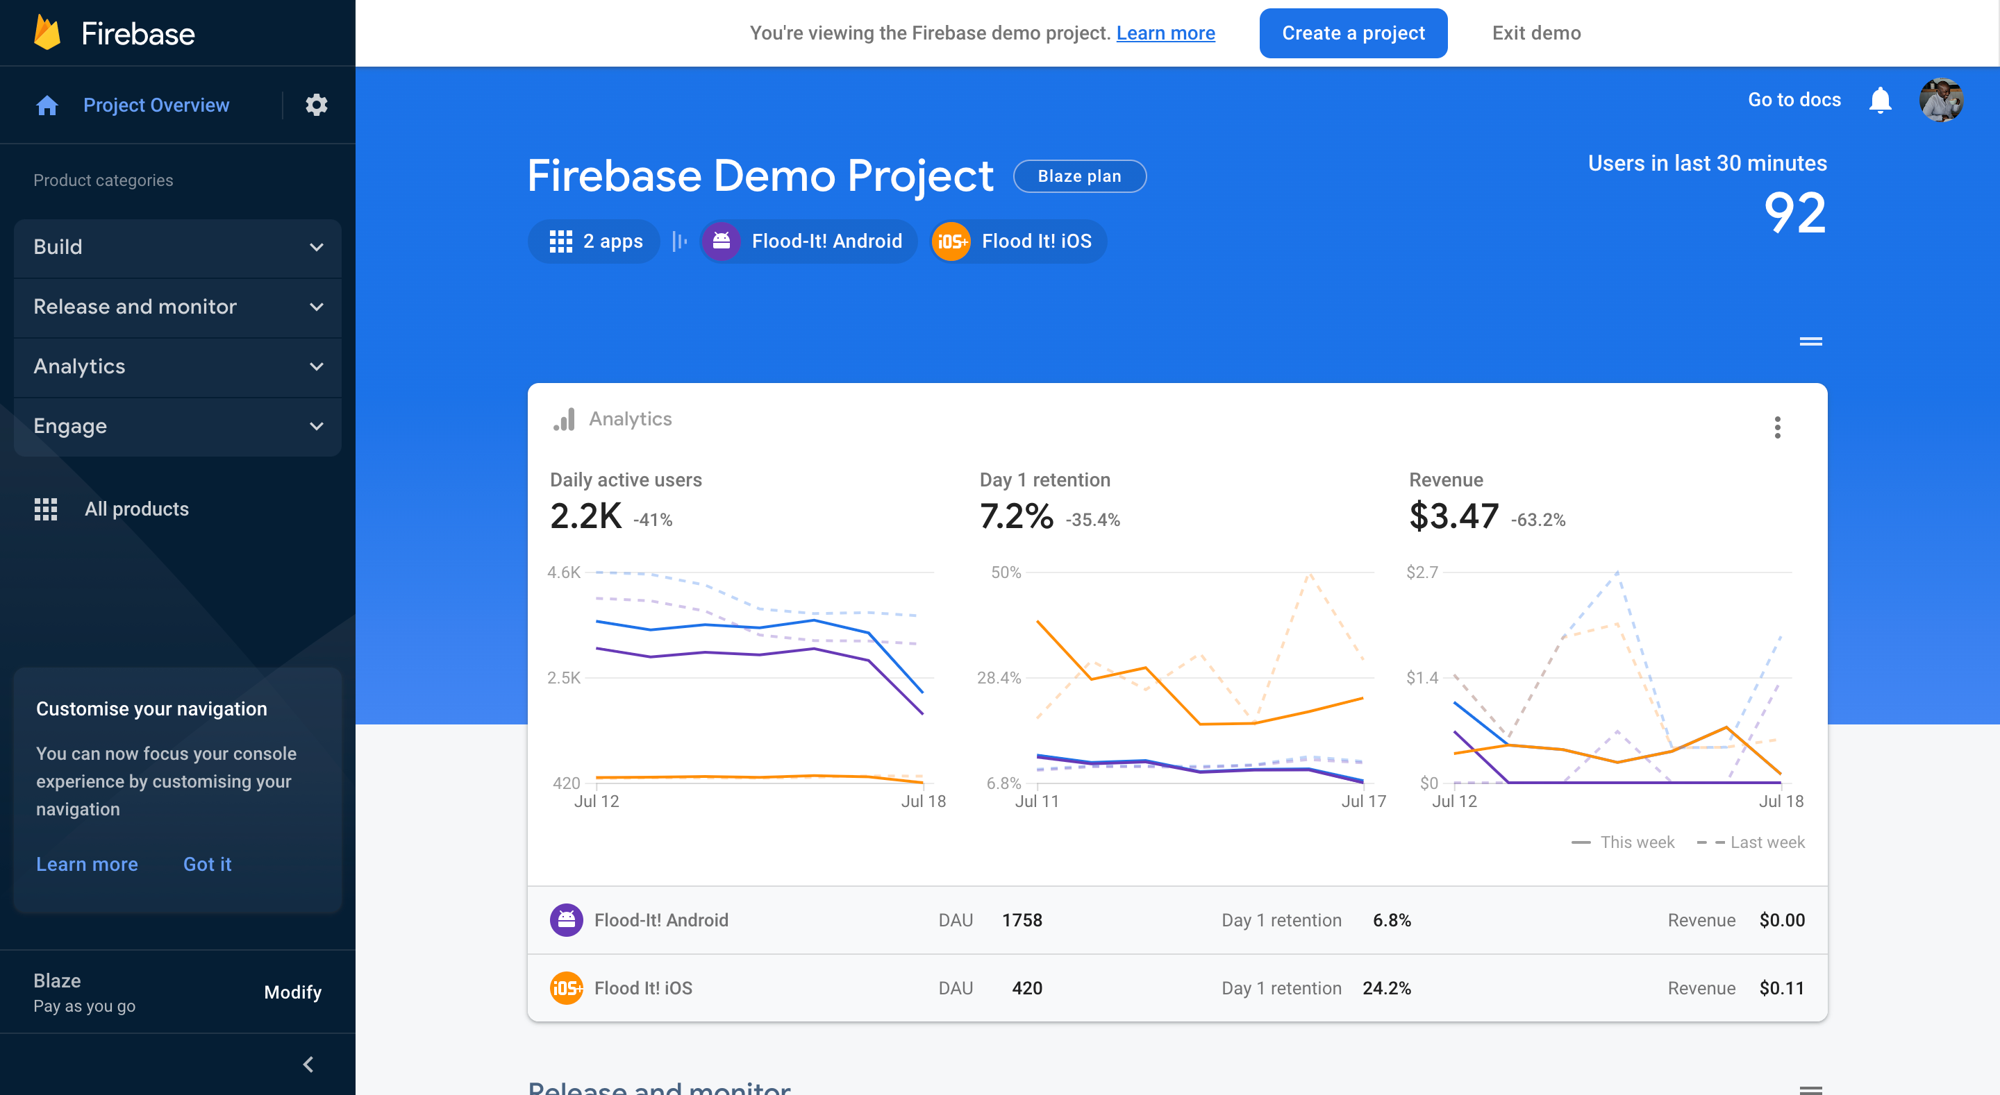Click the apps grid icon in the 2 apps chip
The width and height of the screenshot is (2000, 1095).
[x=560, y=241]
